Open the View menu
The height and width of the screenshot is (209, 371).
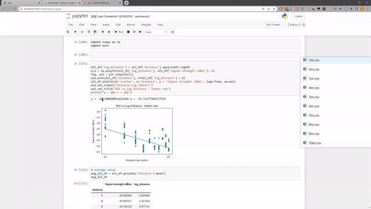coord(93,24)
